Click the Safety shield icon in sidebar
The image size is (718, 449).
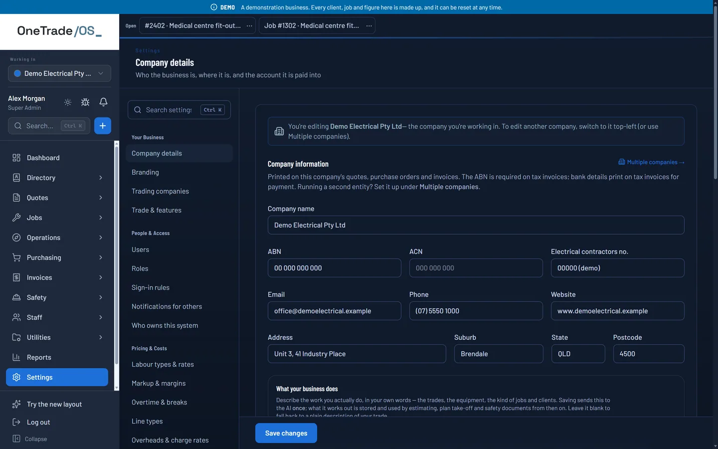[16, 297]
